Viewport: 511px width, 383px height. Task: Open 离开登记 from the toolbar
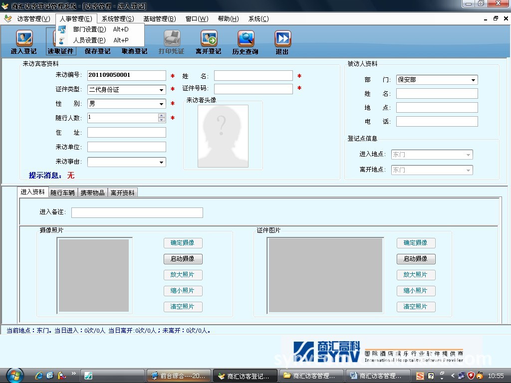209,39
